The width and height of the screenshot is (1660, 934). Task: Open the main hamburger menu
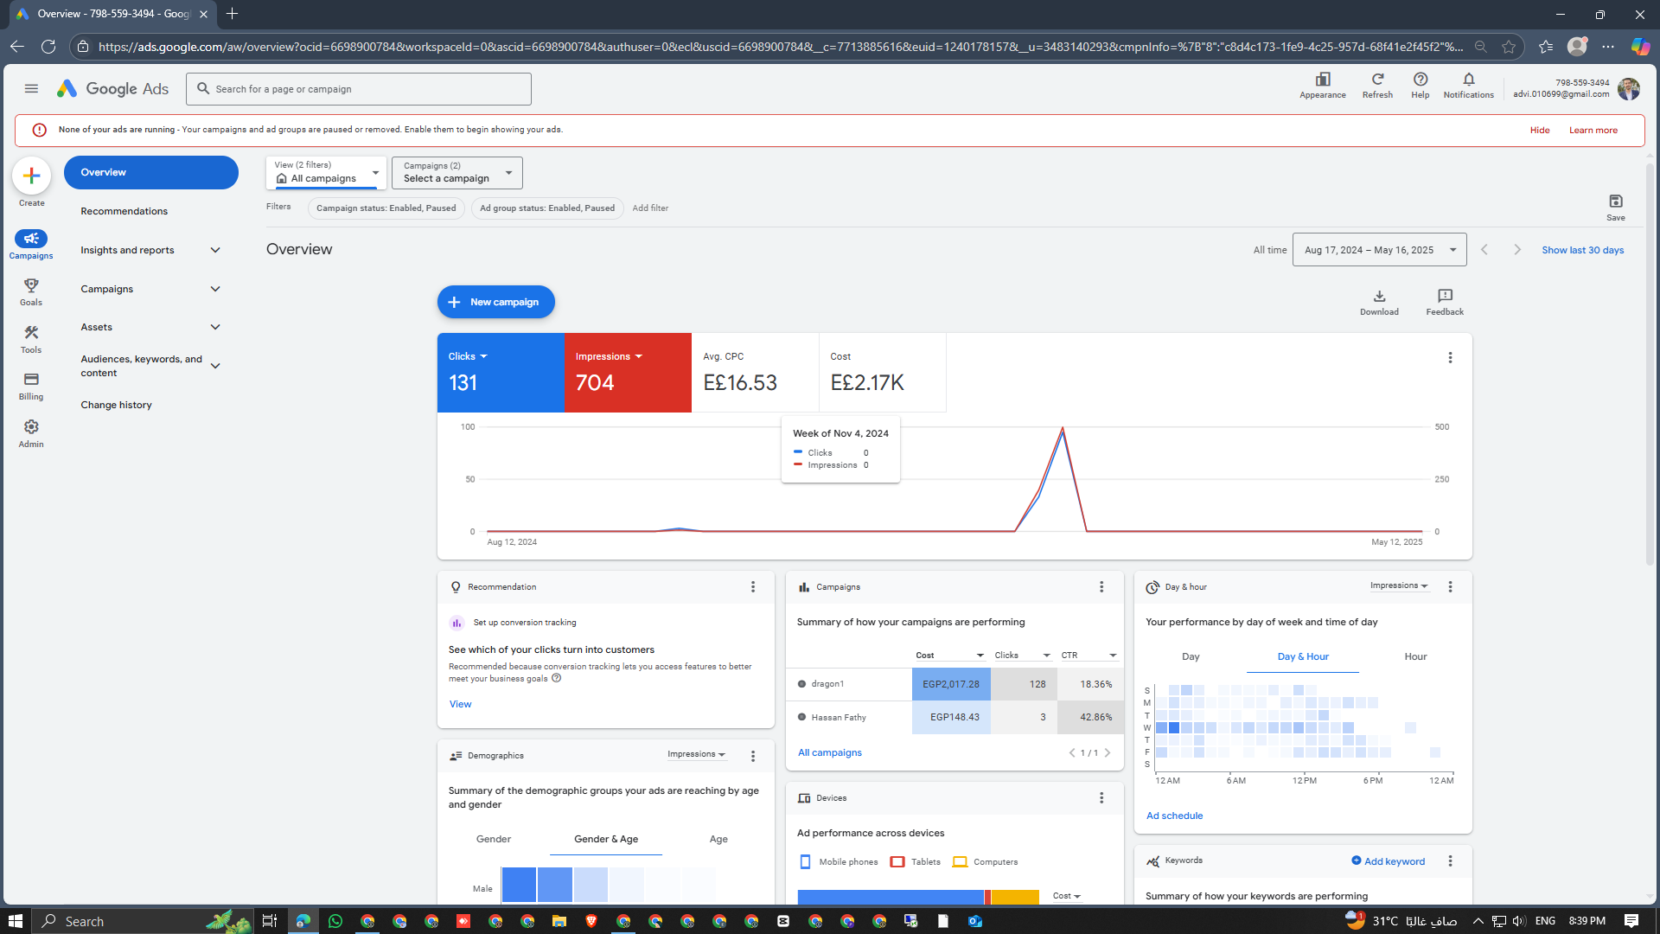coord(31,88)
